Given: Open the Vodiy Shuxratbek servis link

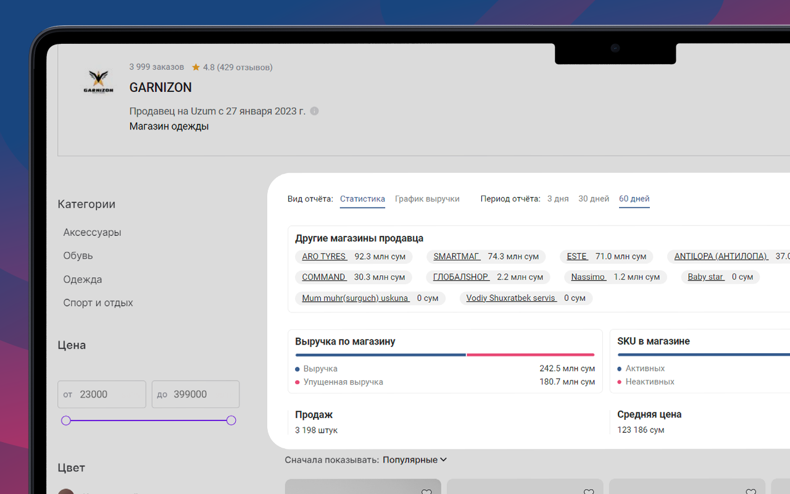Looking at the screenshot, I should [x=511, y=298].
